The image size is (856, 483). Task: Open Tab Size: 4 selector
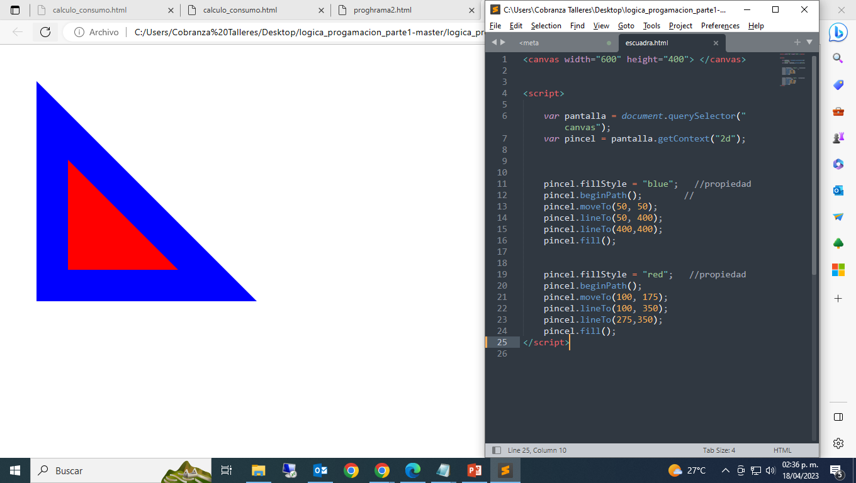719,450
